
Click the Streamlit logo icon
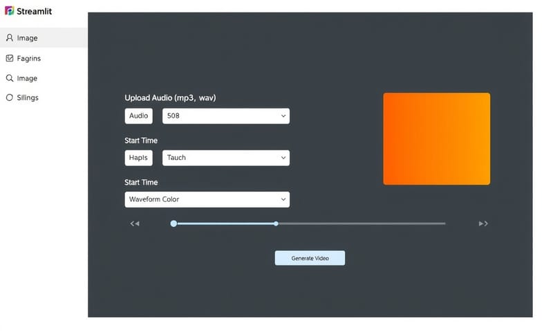(9, 11)
